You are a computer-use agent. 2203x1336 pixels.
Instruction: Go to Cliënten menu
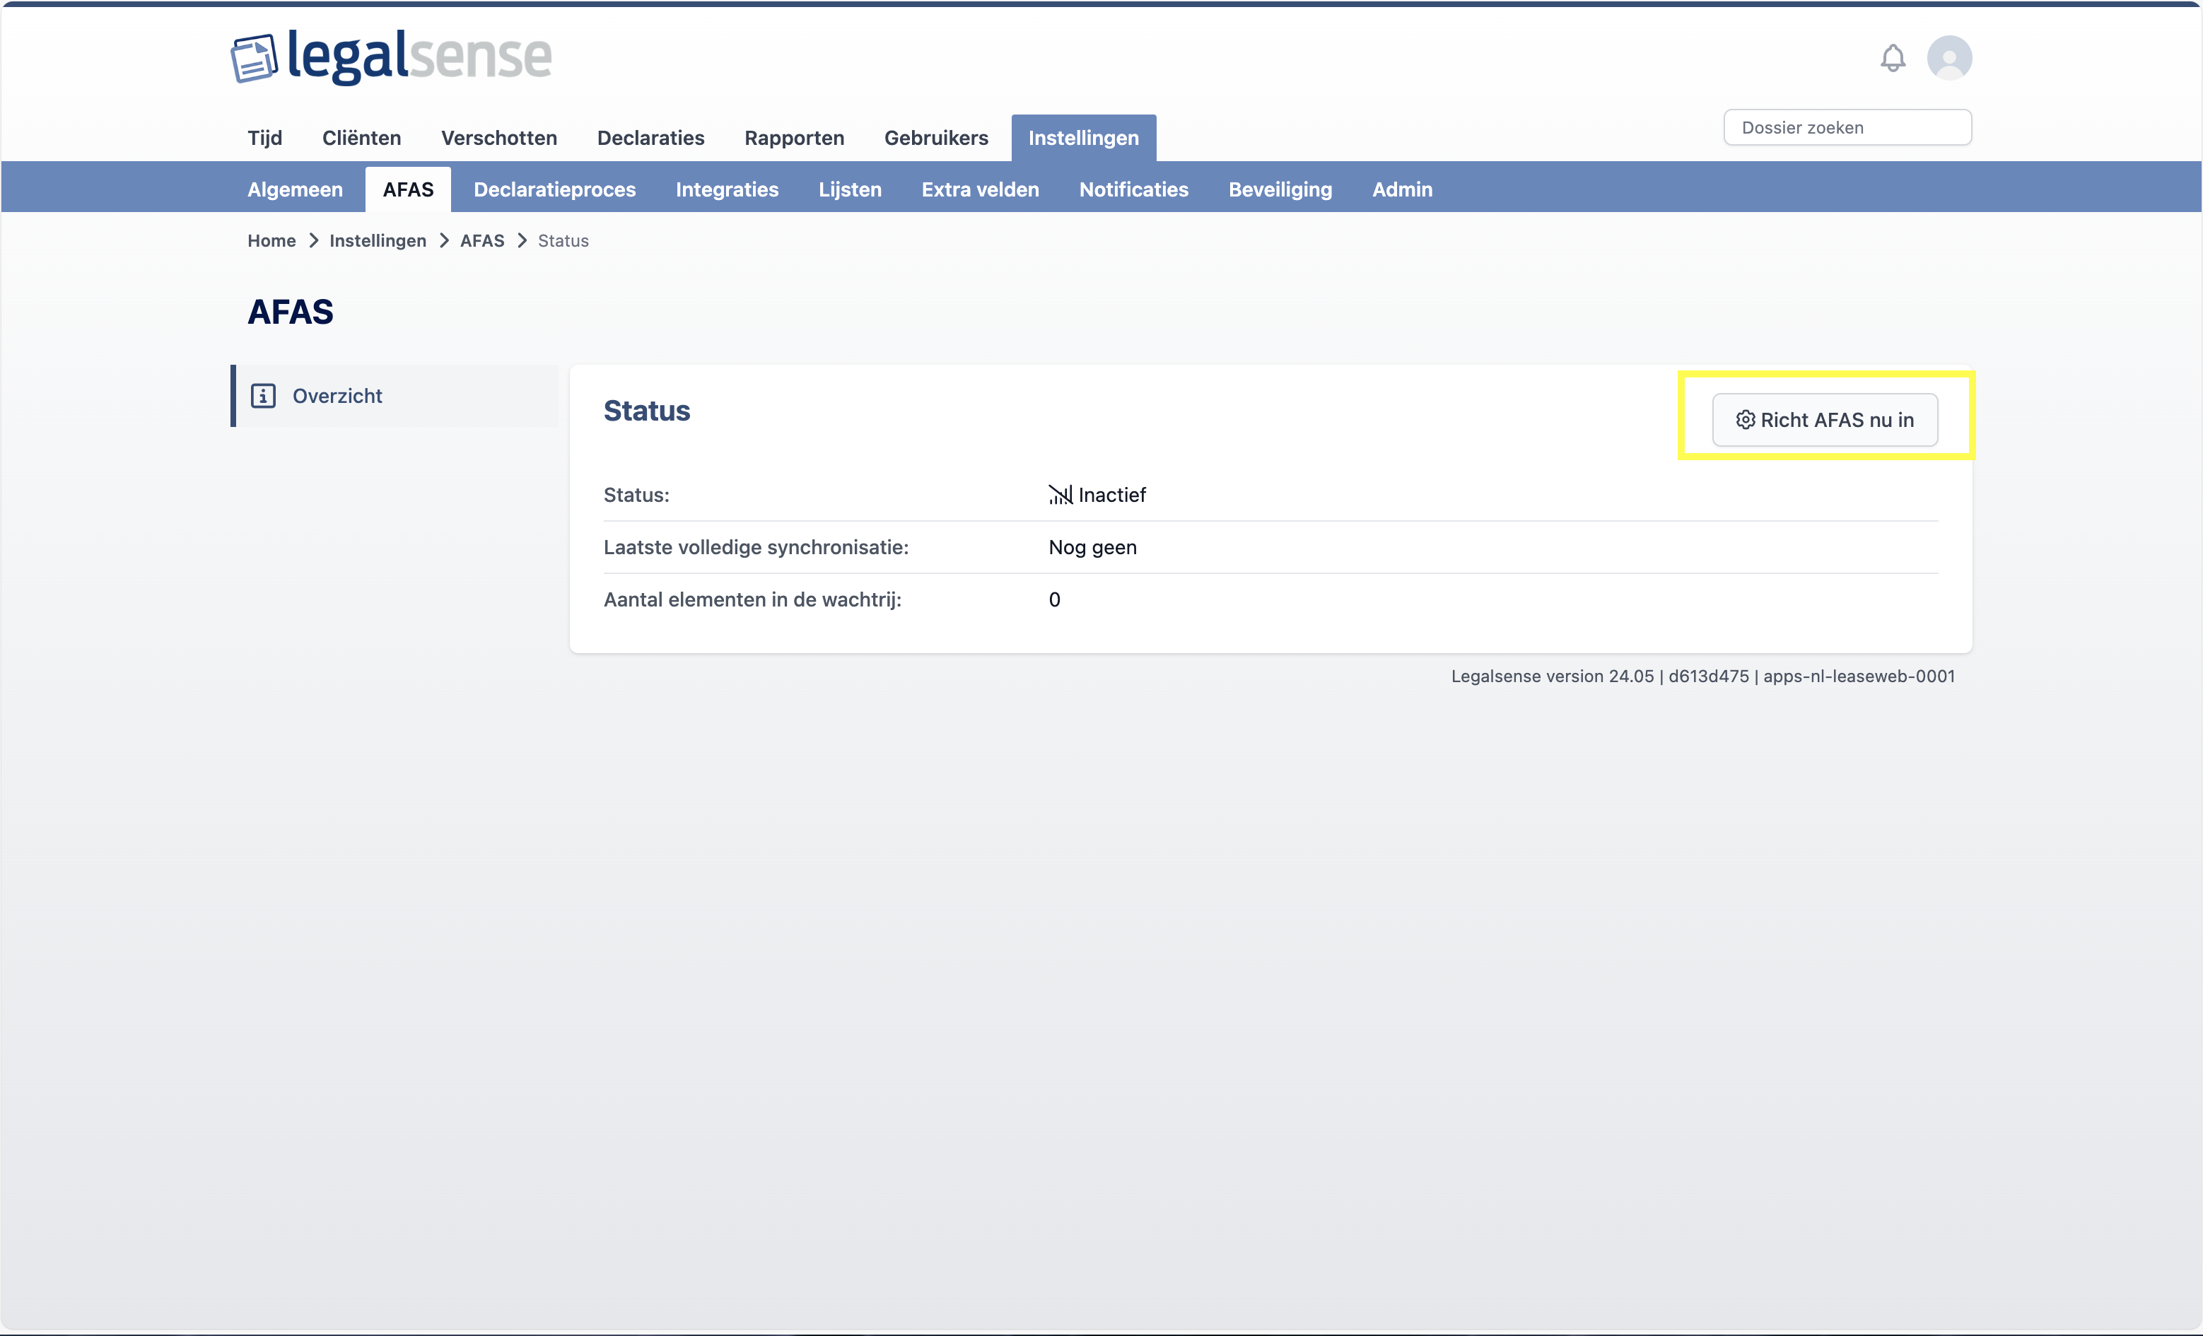362,138
